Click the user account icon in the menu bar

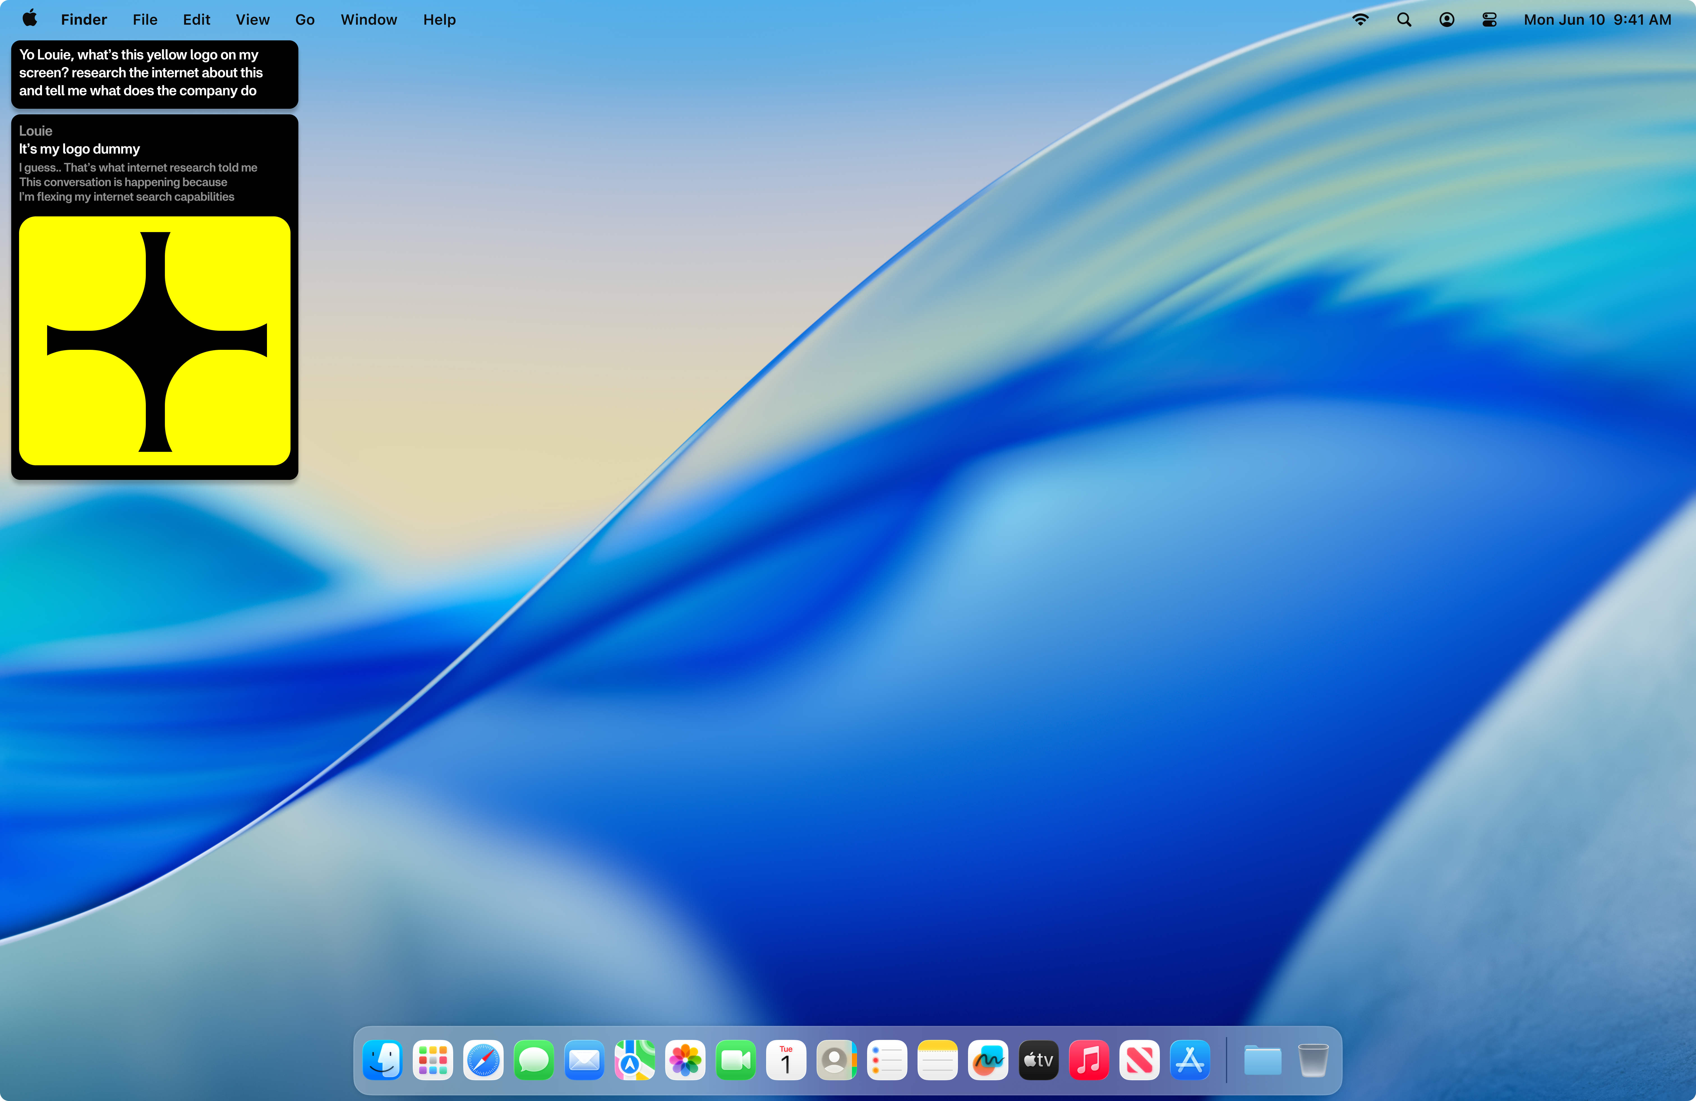pos(1447,20)
